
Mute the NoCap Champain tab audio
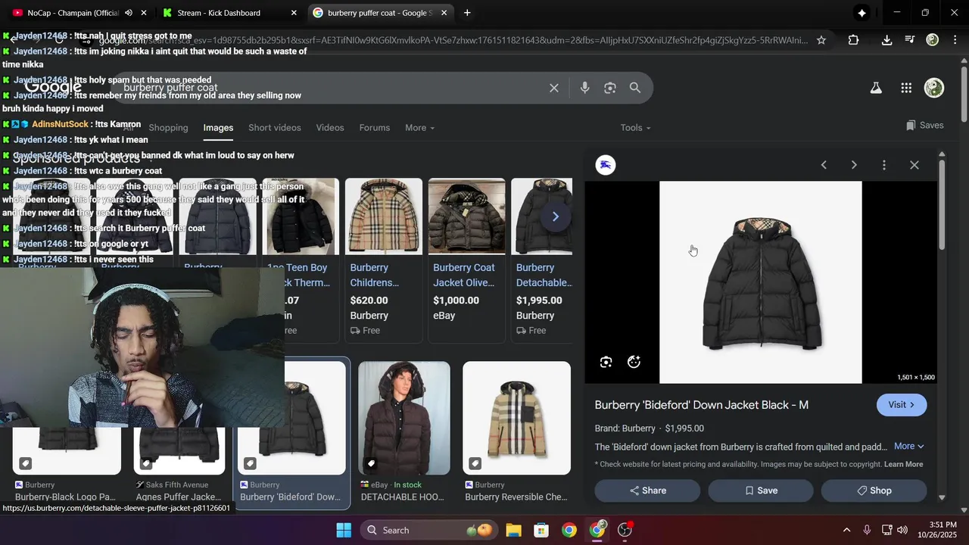pos(129,13)
